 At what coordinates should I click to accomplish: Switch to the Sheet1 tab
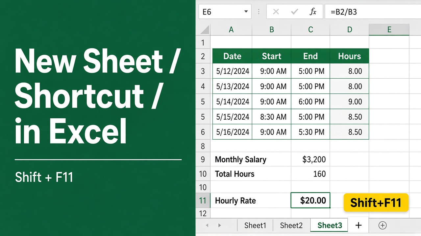[x=255, y=225]
